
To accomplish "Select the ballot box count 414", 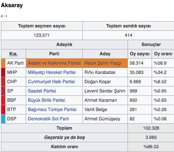I will [128, 35].
